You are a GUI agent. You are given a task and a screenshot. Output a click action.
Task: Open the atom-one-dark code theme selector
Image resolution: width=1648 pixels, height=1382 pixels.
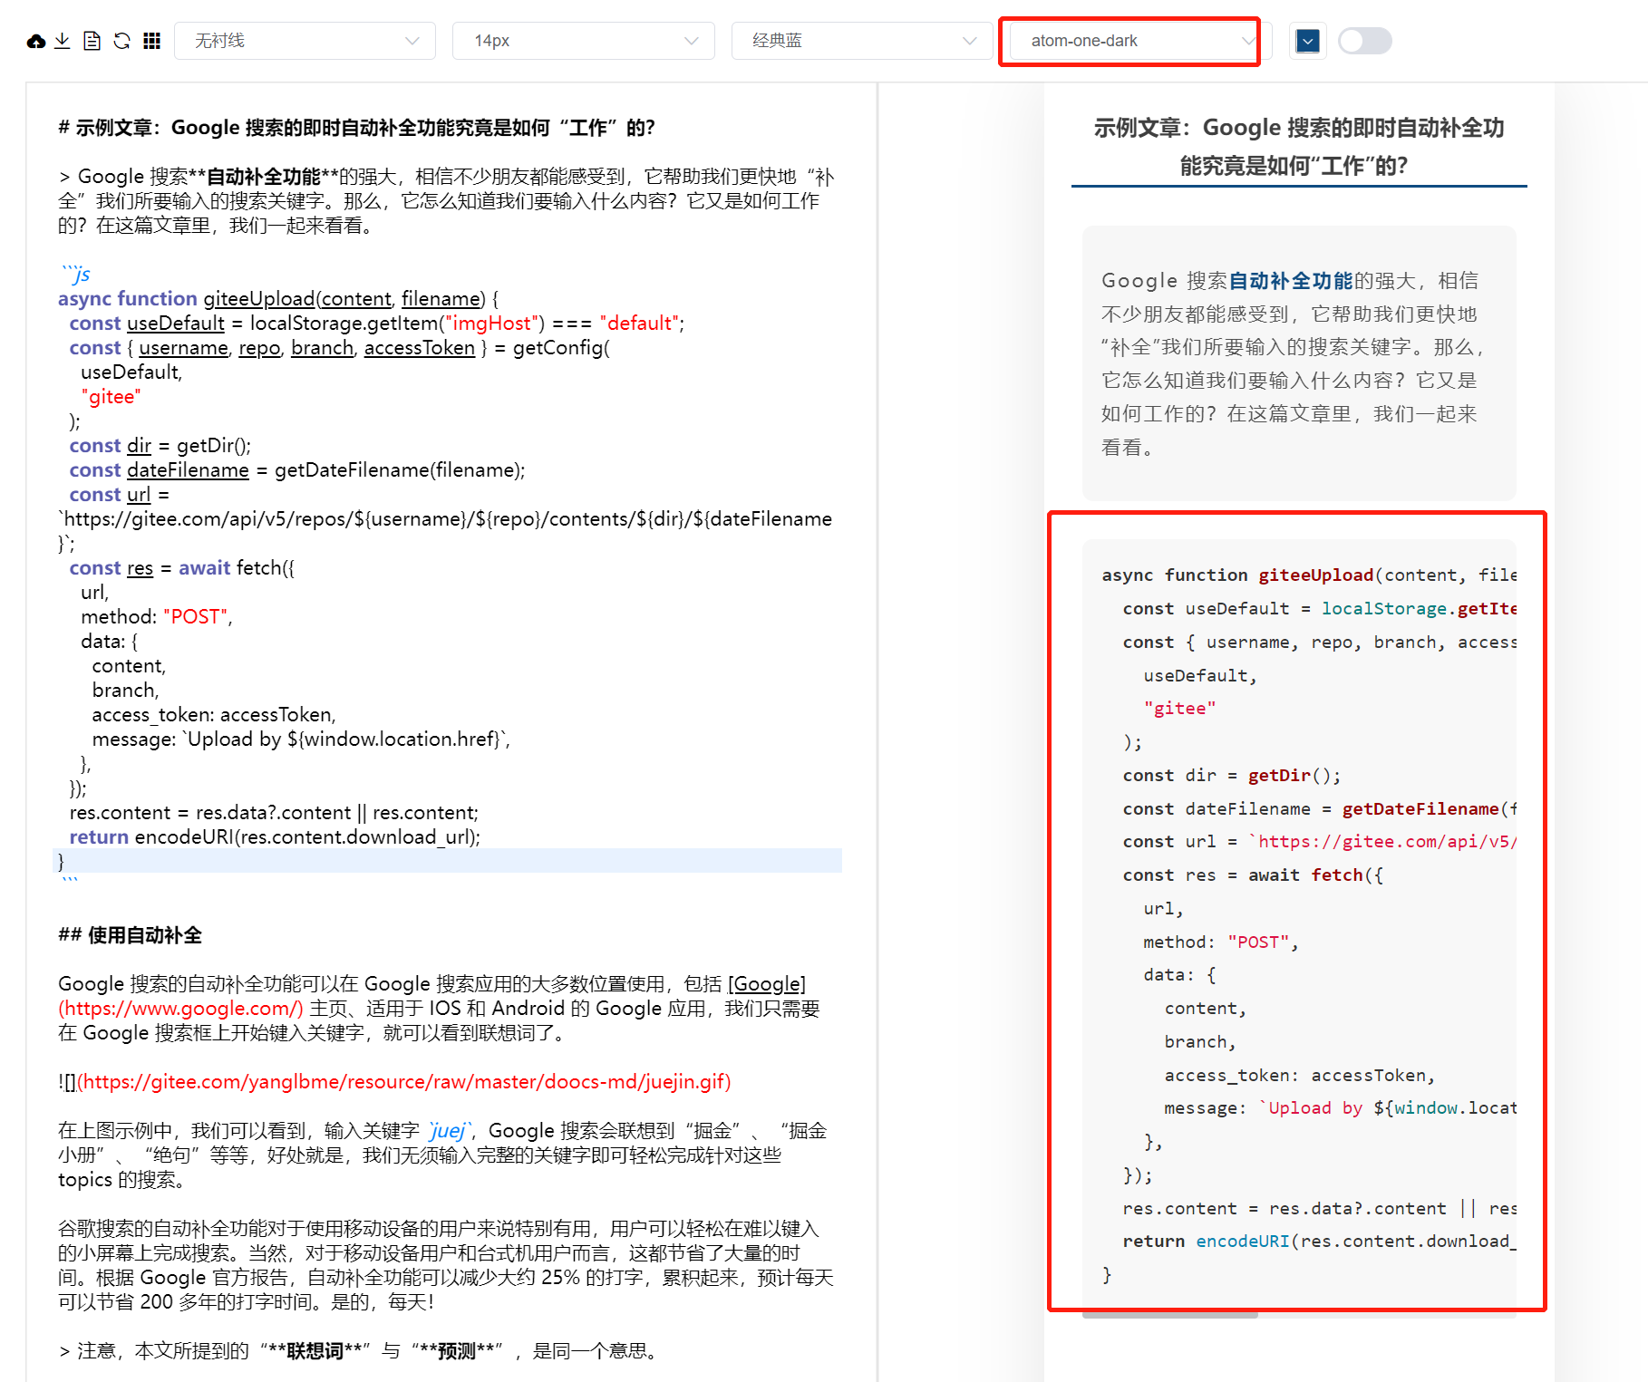tap(1129, 40)
